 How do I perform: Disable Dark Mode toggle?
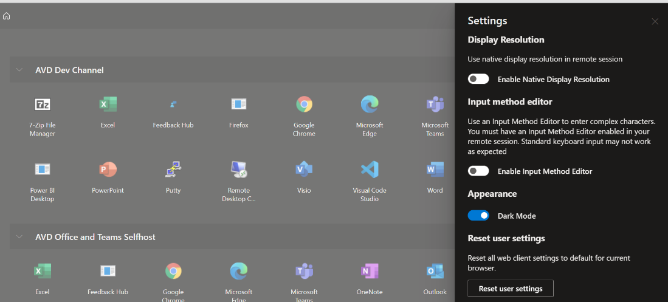[x=478, y=216]
